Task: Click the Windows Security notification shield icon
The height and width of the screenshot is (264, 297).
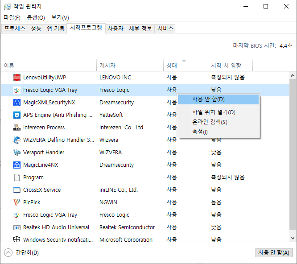Action: pos(17,239)
